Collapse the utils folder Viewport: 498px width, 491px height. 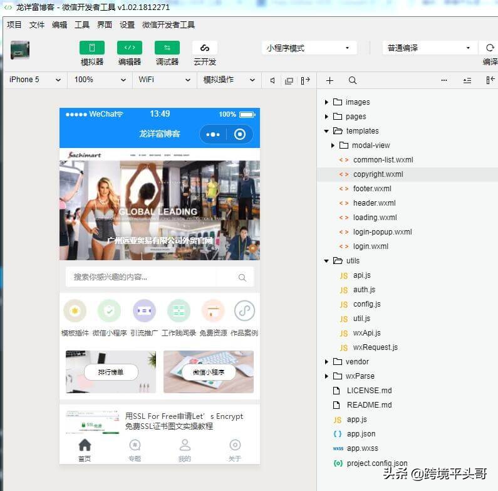pyautogui.click(x=326, y=261)
